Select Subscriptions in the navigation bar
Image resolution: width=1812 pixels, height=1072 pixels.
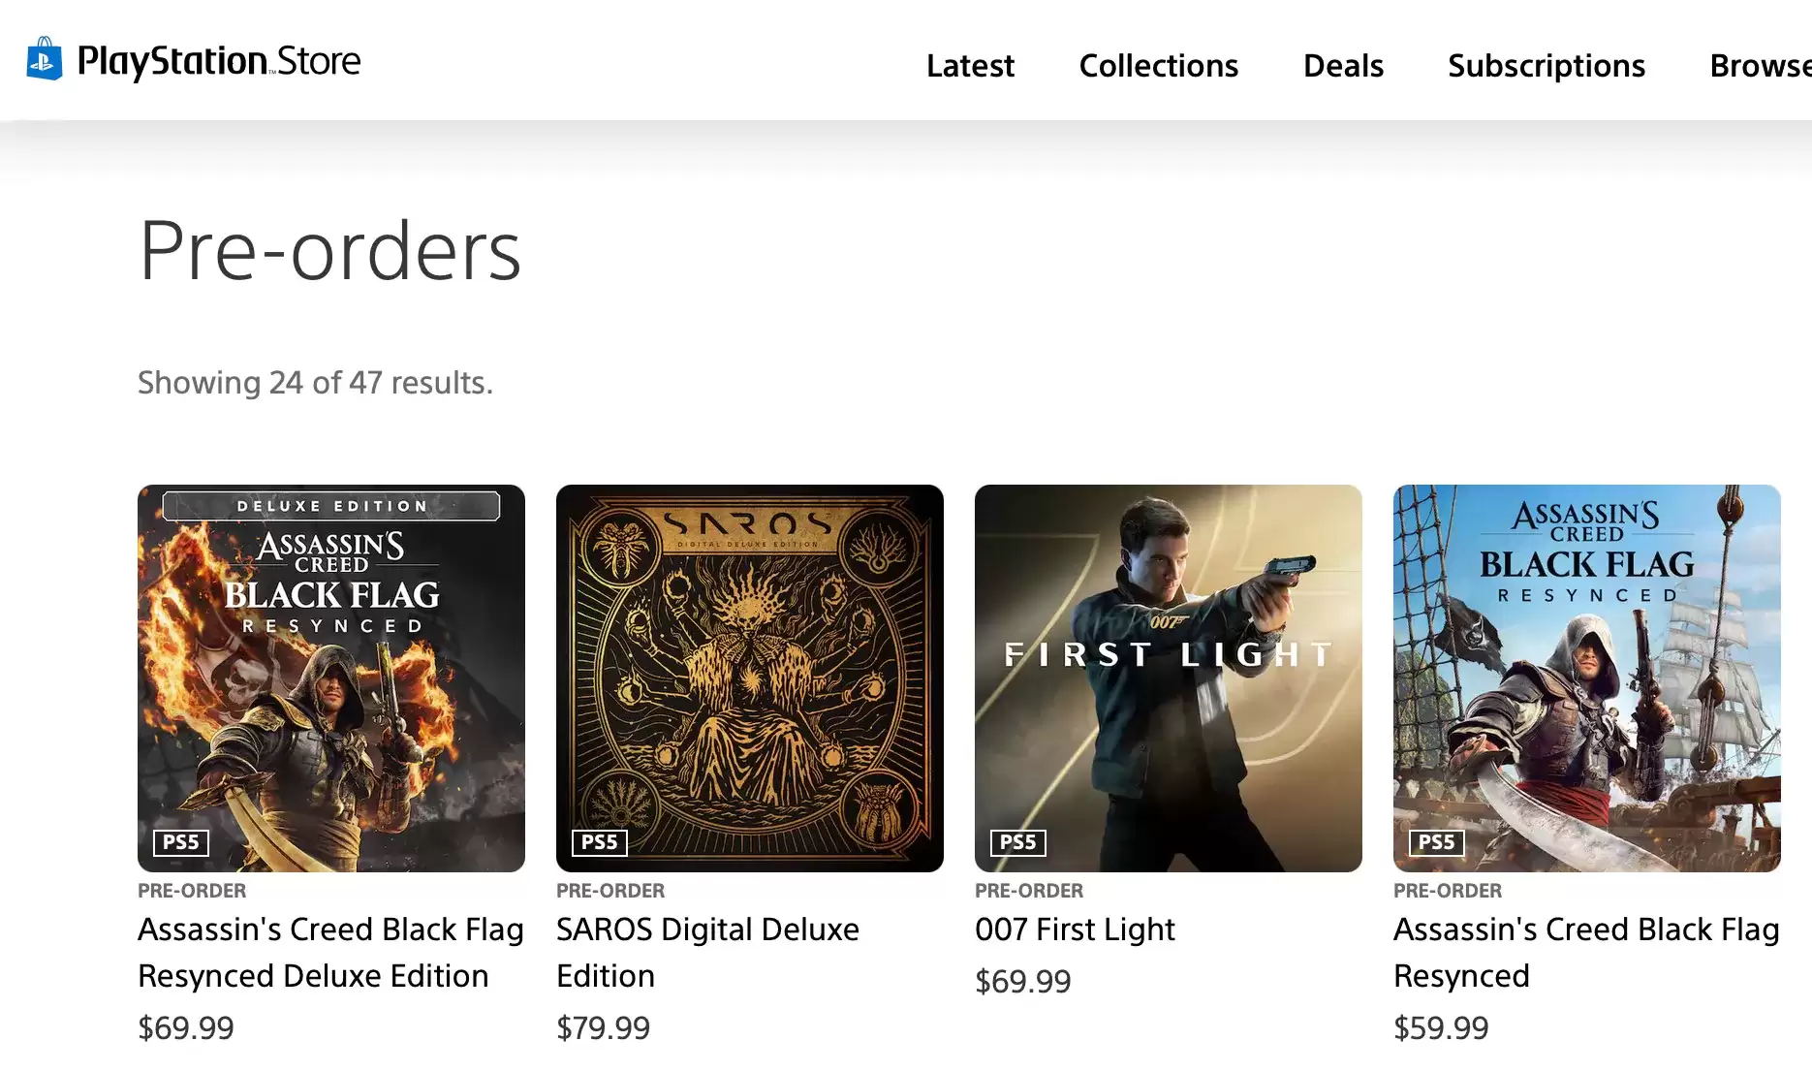(x=1546, y=66)
